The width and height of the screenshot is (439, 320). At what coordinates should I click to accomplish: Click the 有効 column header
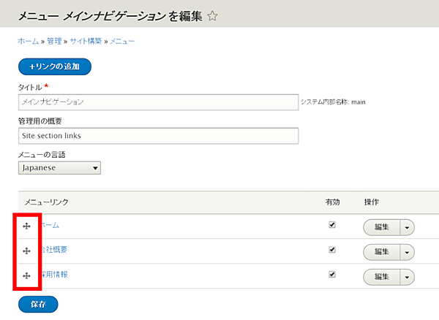click(x=333, y=202)
